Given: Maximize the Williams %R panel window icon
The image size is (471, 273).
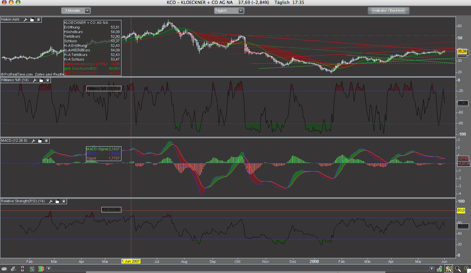Looking at the screenshot, I should point(41,80).
